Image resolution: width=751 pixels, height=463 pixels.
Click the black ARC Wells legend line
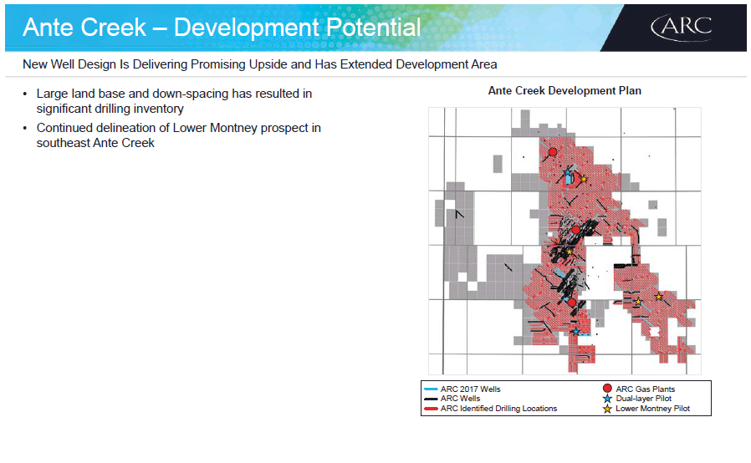[x=431, y=399]
